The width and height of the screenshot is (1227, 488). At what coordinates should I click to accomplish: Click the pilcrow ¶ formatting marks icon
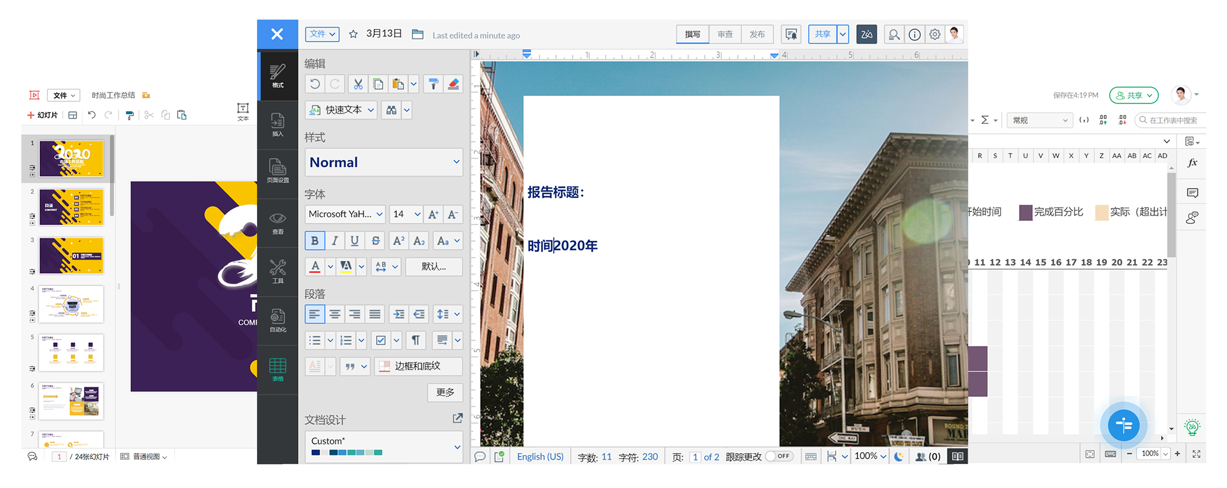pyautogui.click(x=416, y=340)
